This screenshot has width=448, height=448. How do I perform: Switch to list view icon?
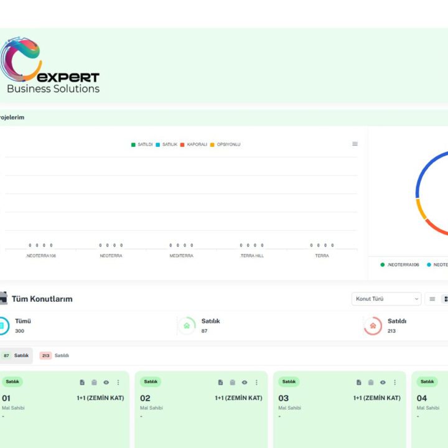pyautogui.click(x=432, y=299)
